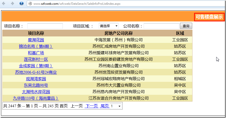Select the 苏州冠城宏翔房地产有限公司 cell

tap(118, 79)
